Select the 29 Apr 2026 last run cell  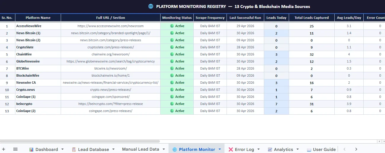point(245,26)
